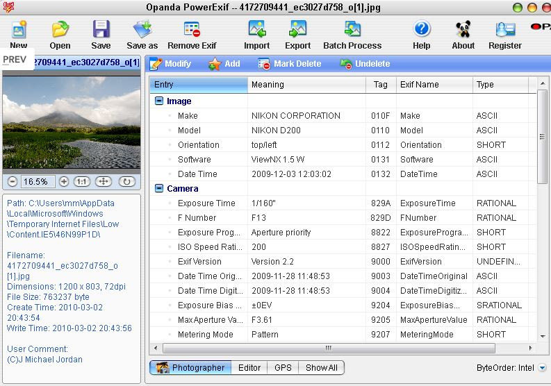551x386 pixels.
Task: Click the landscape preview thumbnail
Action: point(72,123)
